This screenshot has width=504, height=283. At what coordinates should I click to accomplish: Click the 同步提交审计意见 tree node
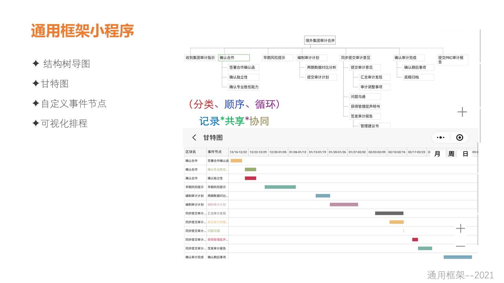pos(356,58)
